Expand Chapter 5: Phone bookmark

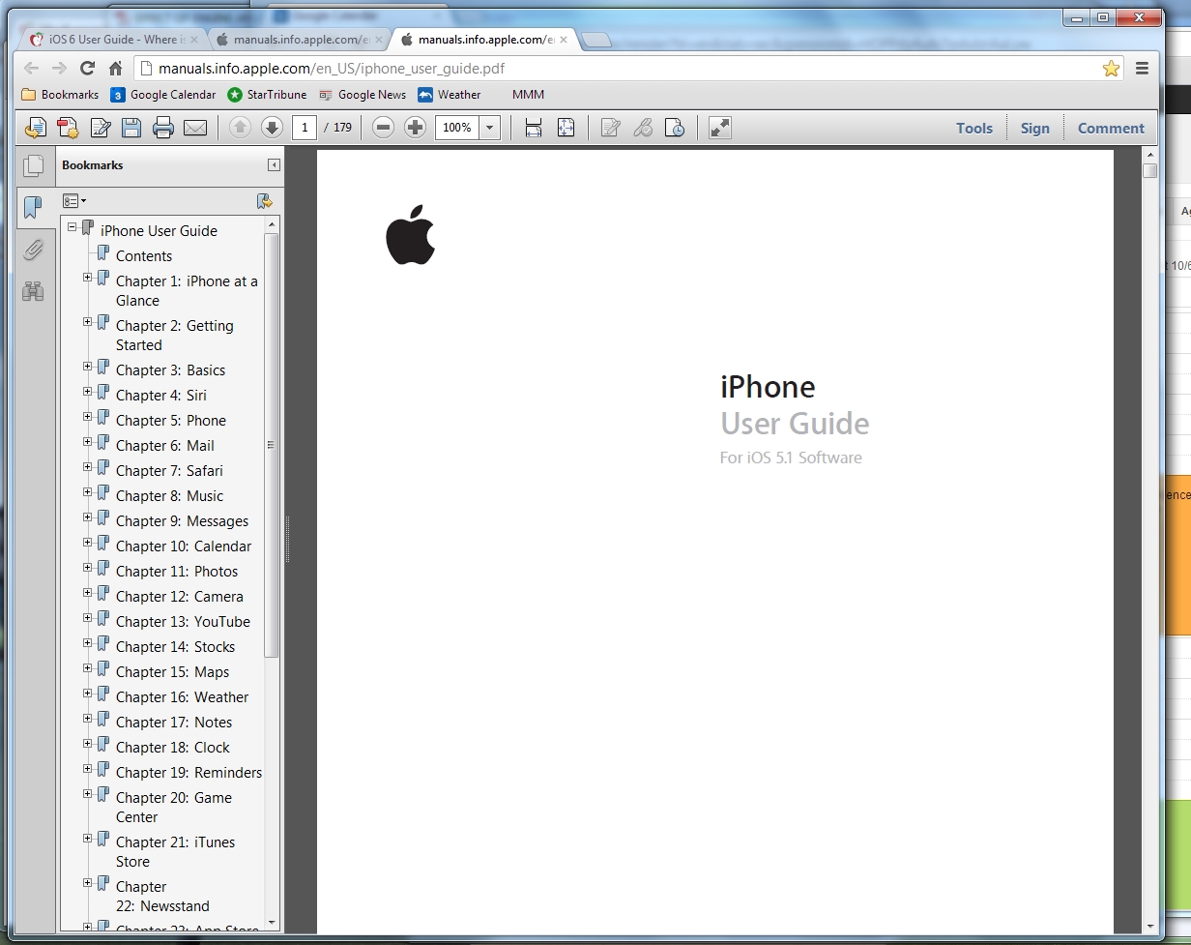click(87, 417)
